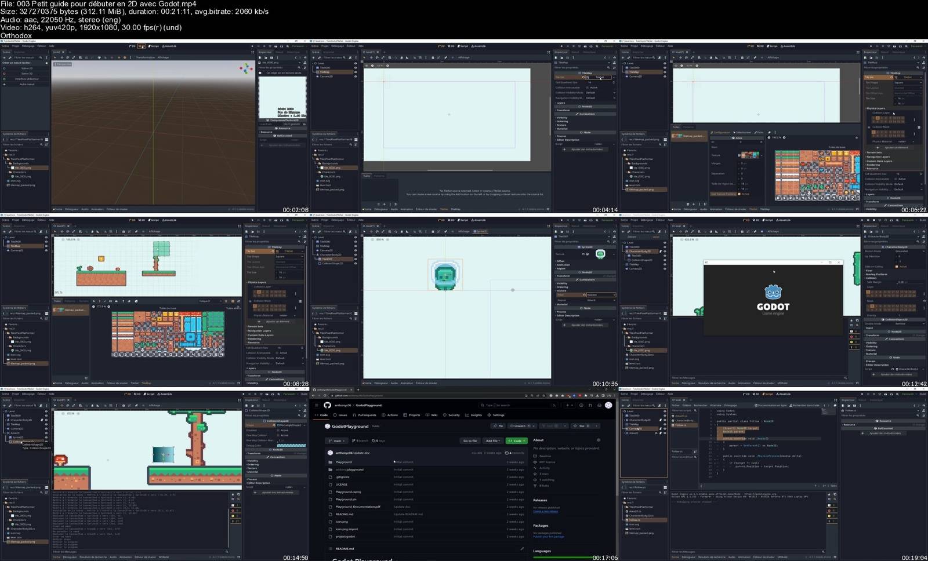928x561 pixels.
Task: Star the GodotPlayground repository in GitHub frame
Action: pos(581,426)
